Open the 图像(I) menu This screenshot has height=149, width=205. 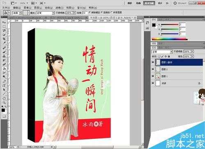tap(27, 8)
